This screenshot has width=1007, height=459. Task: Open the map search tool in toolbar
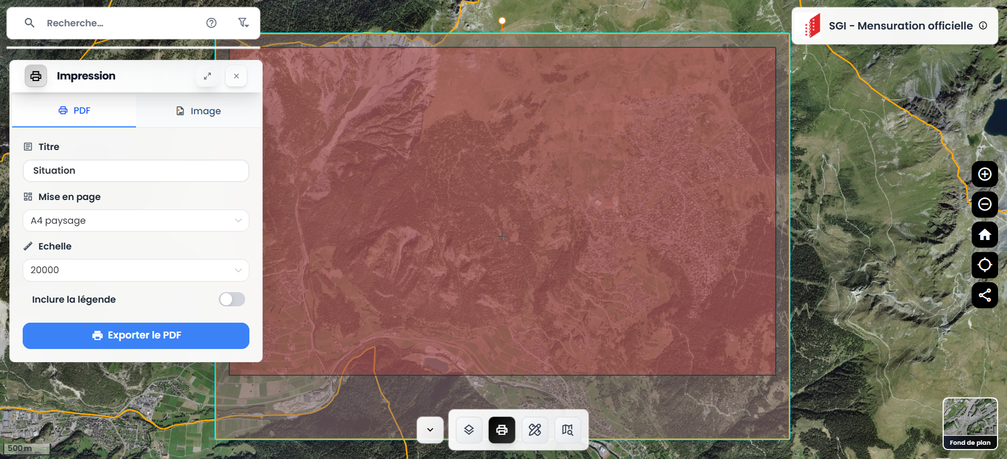(x=567, y=430)
